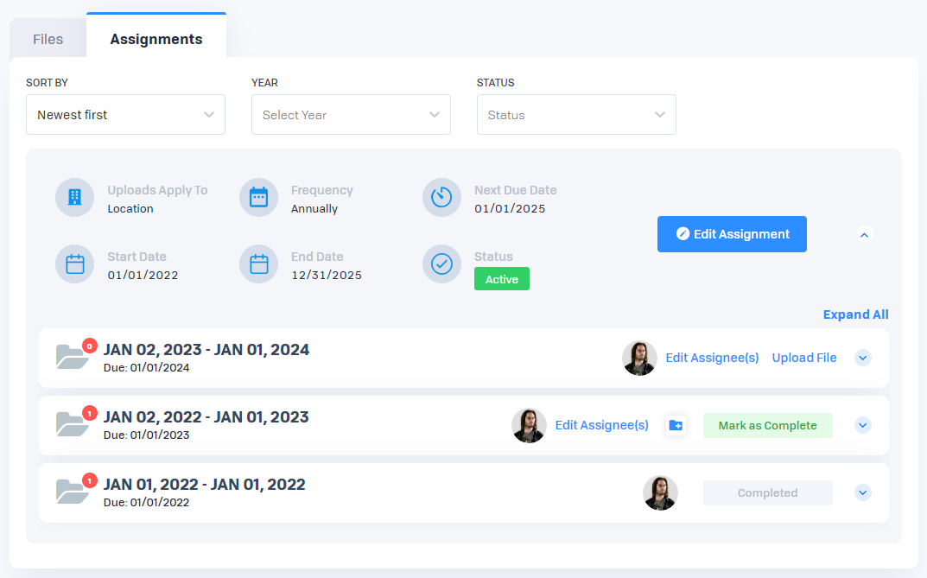Click the Upload File link
The height and width of the screenshot is (578, 927).
(x=804, y=358)
